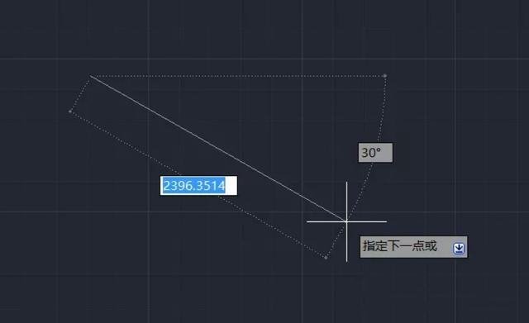The image size is (529, 323).
Task: Open the dynamic prompt options arrow icon
Action: tap(459, 248)
